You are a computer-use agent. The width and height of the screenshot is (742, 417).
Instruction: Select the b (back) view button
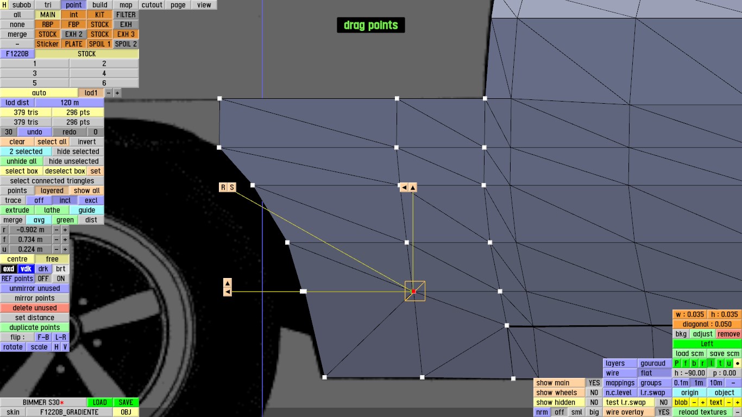tap(694, 363)
